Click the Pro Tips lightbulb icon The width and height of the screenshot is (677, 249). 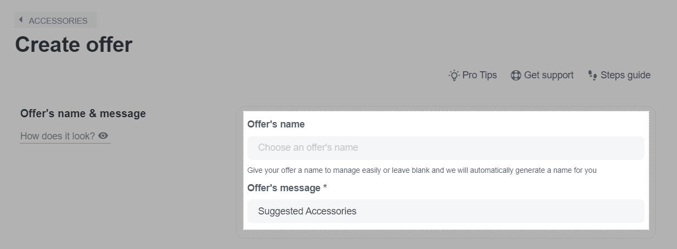[454, 75]
